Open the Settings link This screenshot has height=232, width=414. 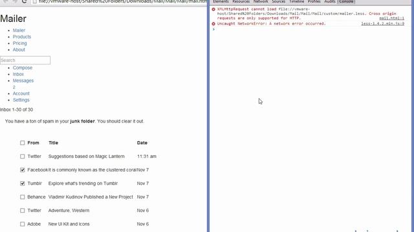(21, 100)
